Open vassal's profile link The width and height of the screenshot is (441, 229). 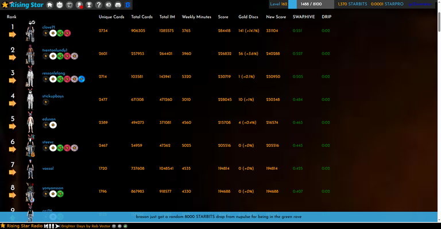click(48, 168)
